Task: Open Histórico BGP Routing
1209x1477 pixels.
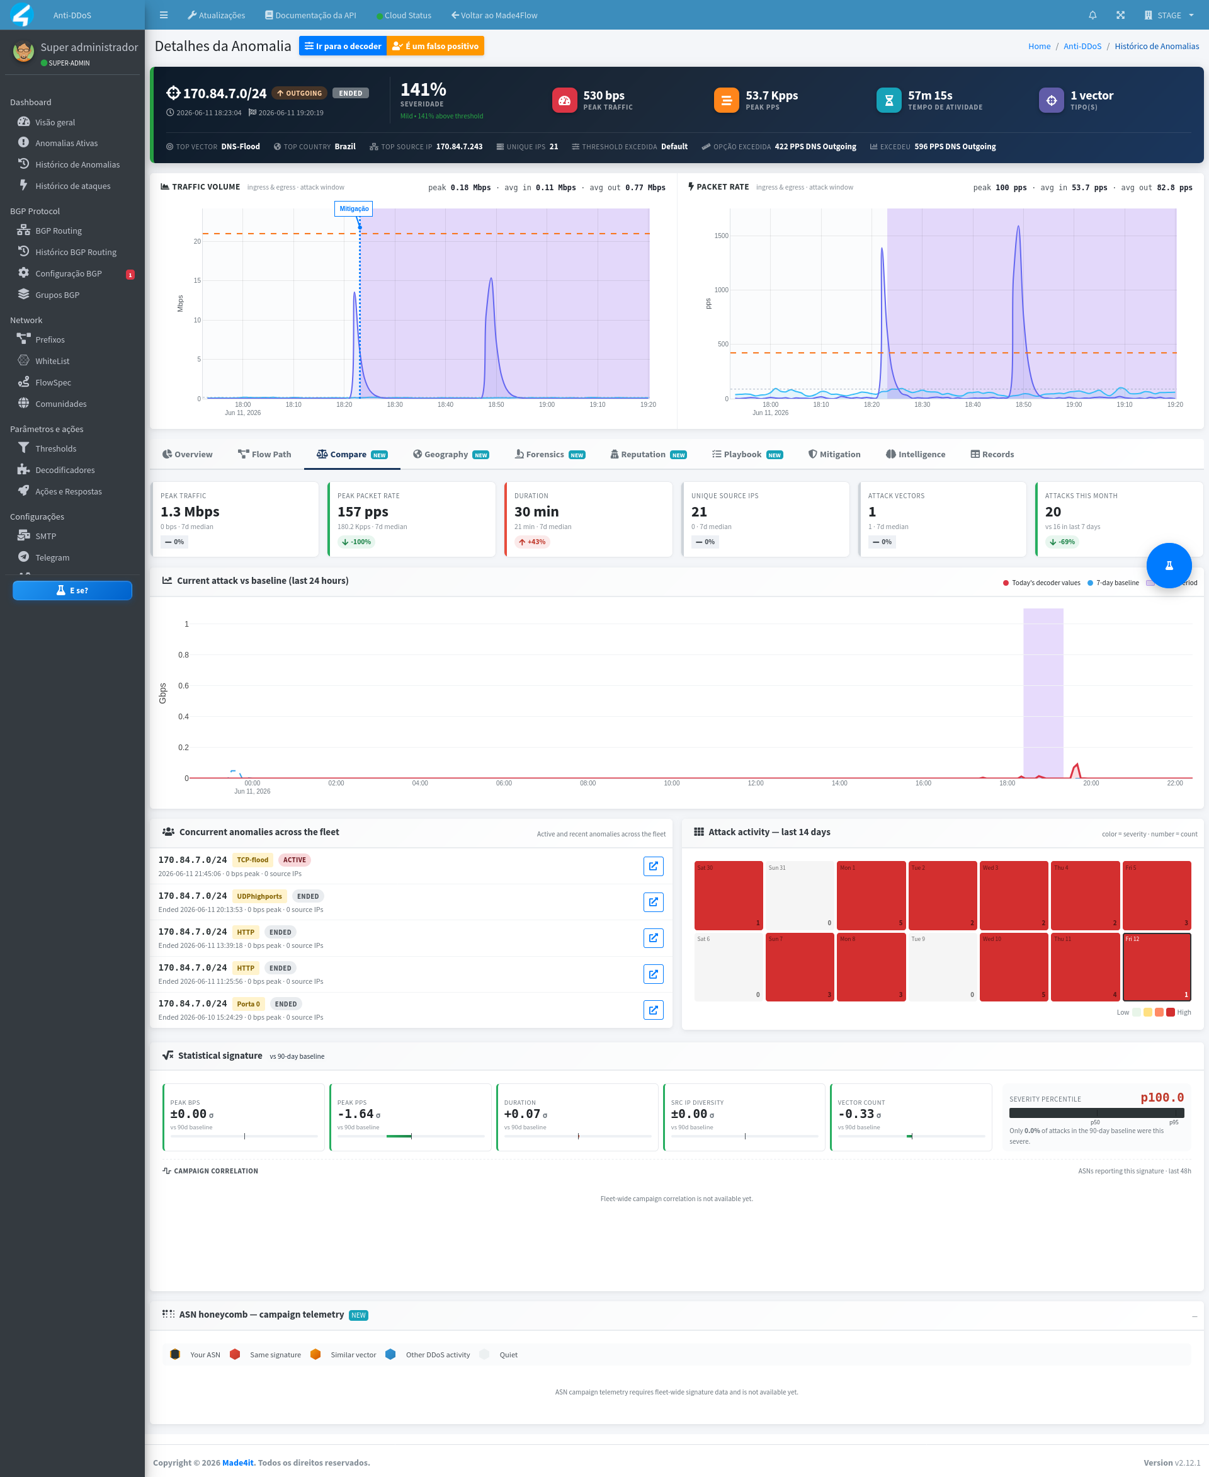Action: [x=76, y=252]
